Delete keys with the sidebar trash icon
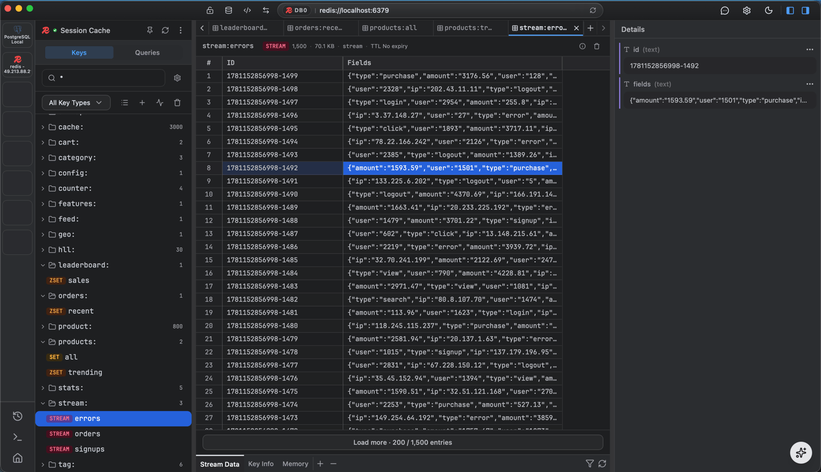Image resolution: width=821 pixels, height=472 pixels. coord(177,103)
